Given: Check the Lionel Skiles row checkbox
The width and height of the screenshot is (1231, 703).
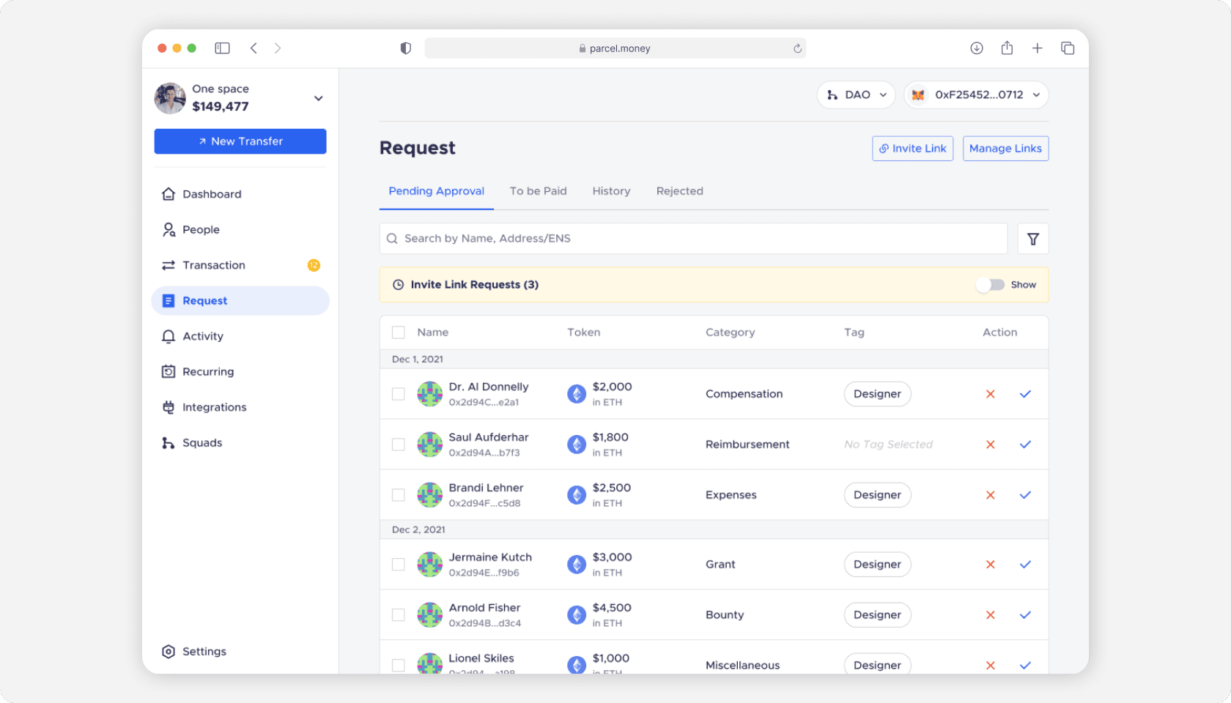Looking at the screenshot, I should [399, 666].
